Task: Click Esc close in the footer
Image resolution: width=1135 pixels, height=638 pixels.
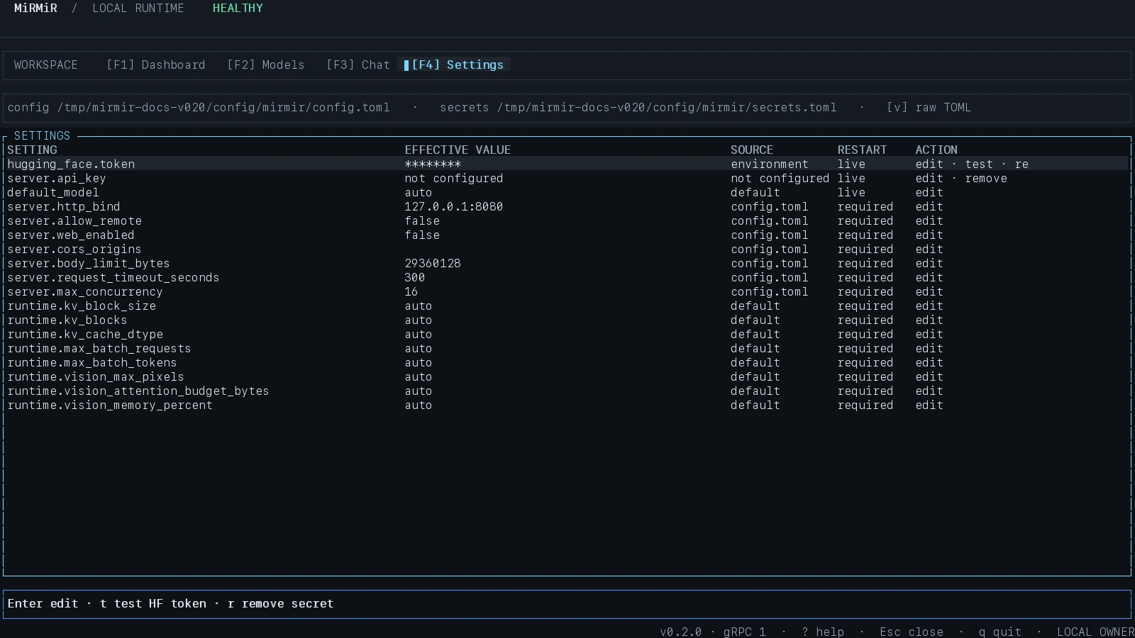Action: [912, 632]
